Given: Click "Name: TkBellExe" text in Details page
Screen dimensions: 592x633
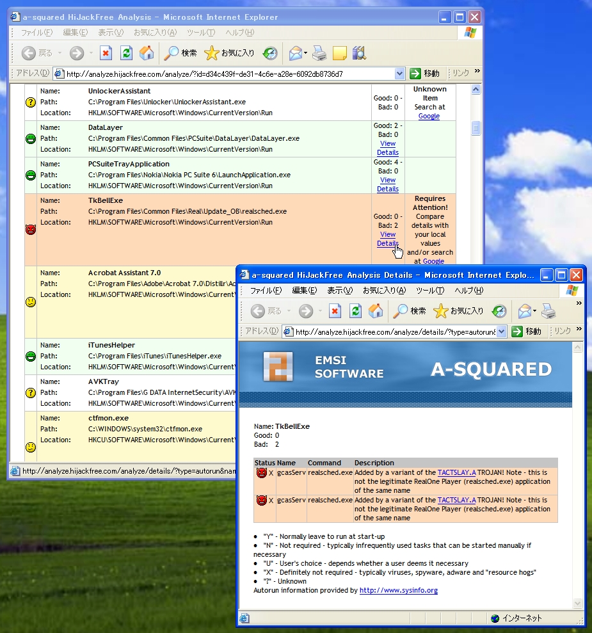Looking at the screenshot, I should click(282, 426).
